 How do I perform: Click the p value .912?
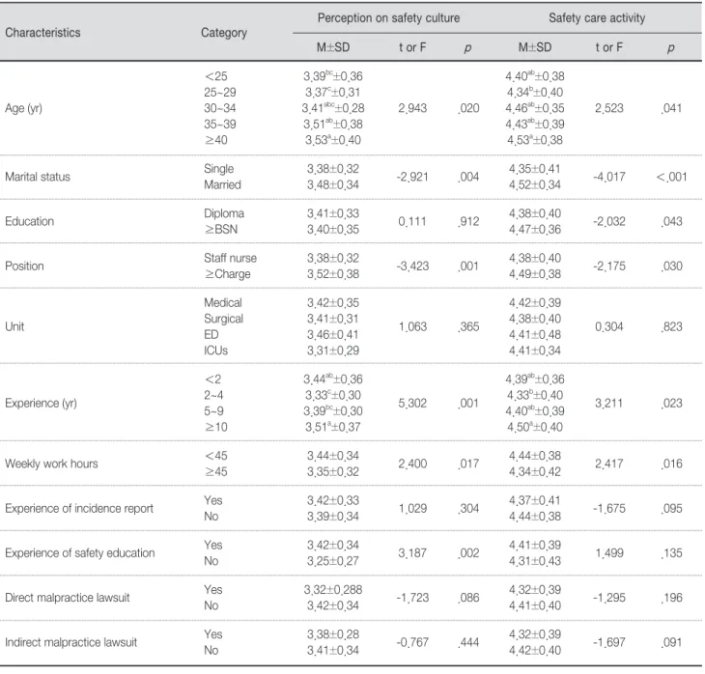coord(468,221)
